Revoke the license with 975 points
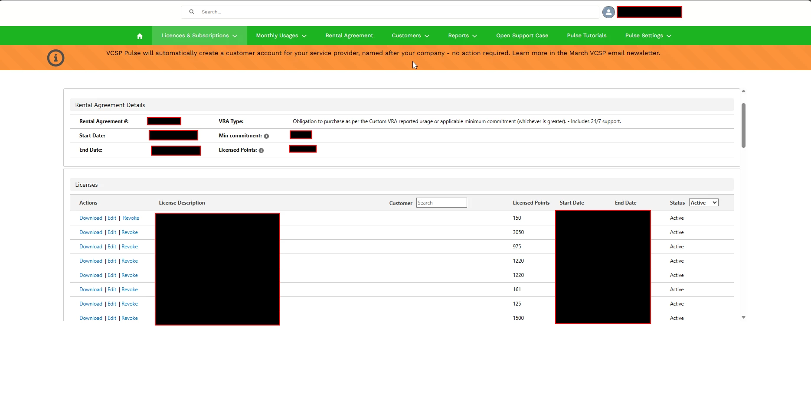This screenshot has height=397, width=811. point(130,247)
